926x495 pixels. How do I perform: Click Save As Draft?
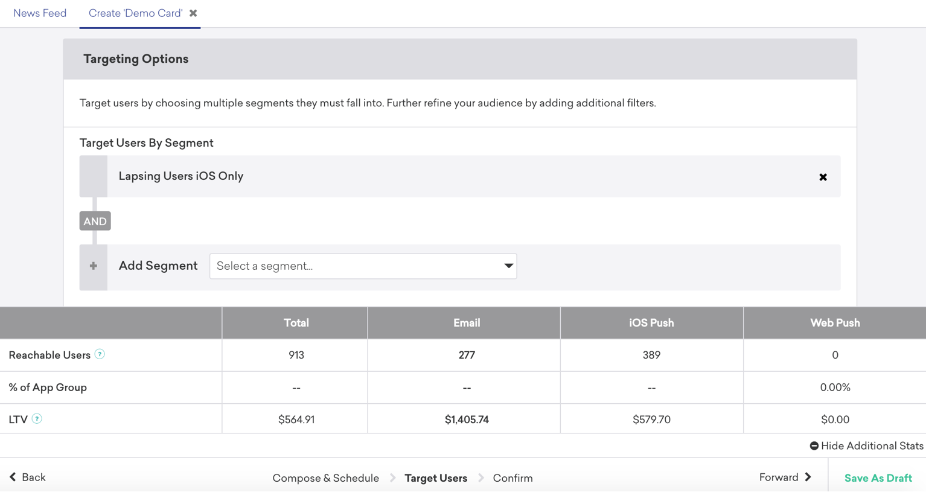[x=878, y=478]
